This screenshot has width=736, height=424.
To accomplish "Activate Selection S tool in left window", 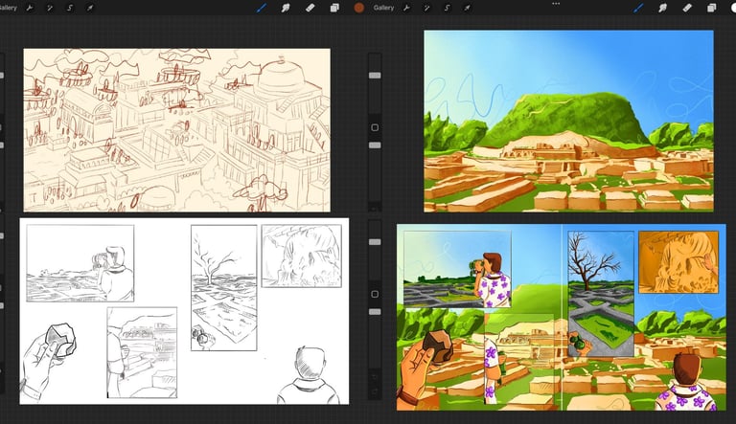I will (x=69, y=8).
